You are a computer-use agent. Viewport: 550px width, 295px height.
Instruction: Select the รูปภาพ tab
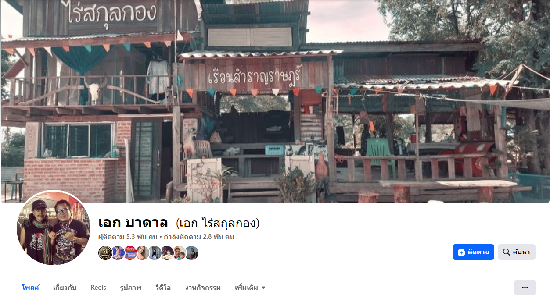click(x=130, y=288)
